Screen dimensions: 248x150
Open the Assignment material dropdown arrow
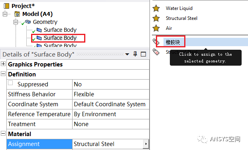coord(146,144)
